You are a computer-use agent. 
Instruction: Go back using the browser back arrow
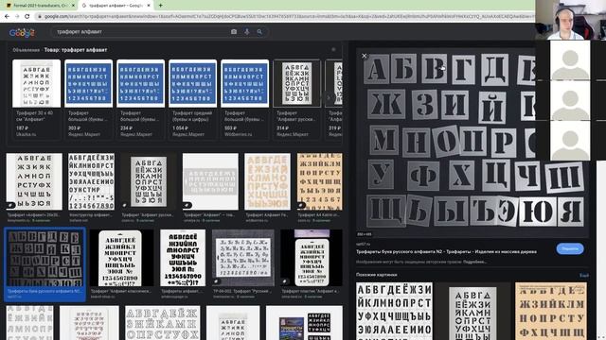7,16
